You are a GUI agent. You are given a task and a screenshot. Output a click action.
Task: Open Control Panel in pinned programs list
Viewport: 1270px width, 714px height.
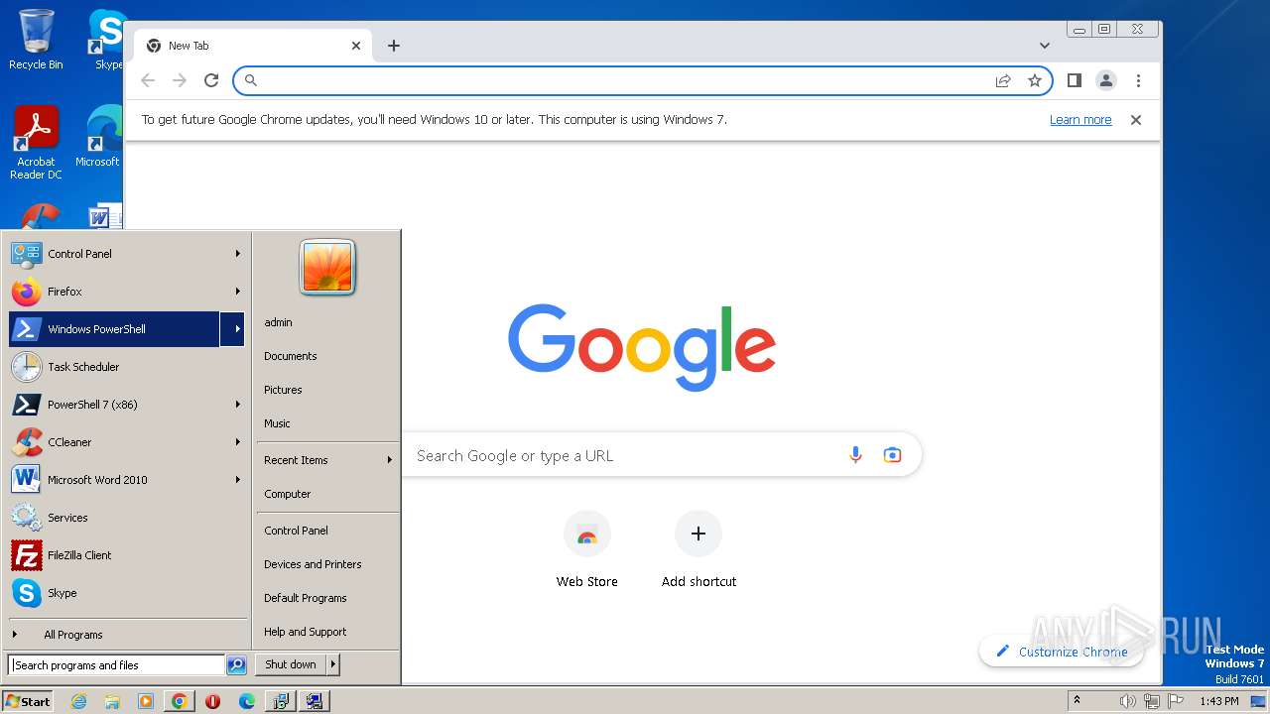click(x=126, y=254)
